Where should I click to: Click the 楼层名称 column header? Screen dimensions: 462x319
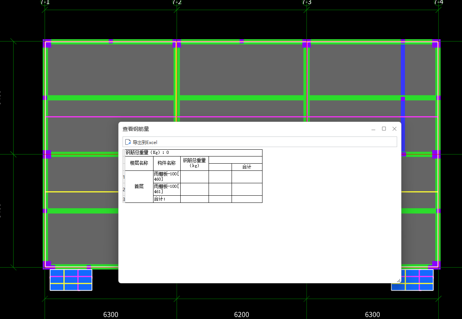coord(139,163)
